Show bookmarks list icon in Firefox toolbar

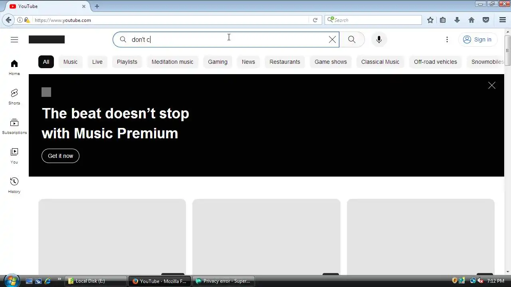point(443,20)
